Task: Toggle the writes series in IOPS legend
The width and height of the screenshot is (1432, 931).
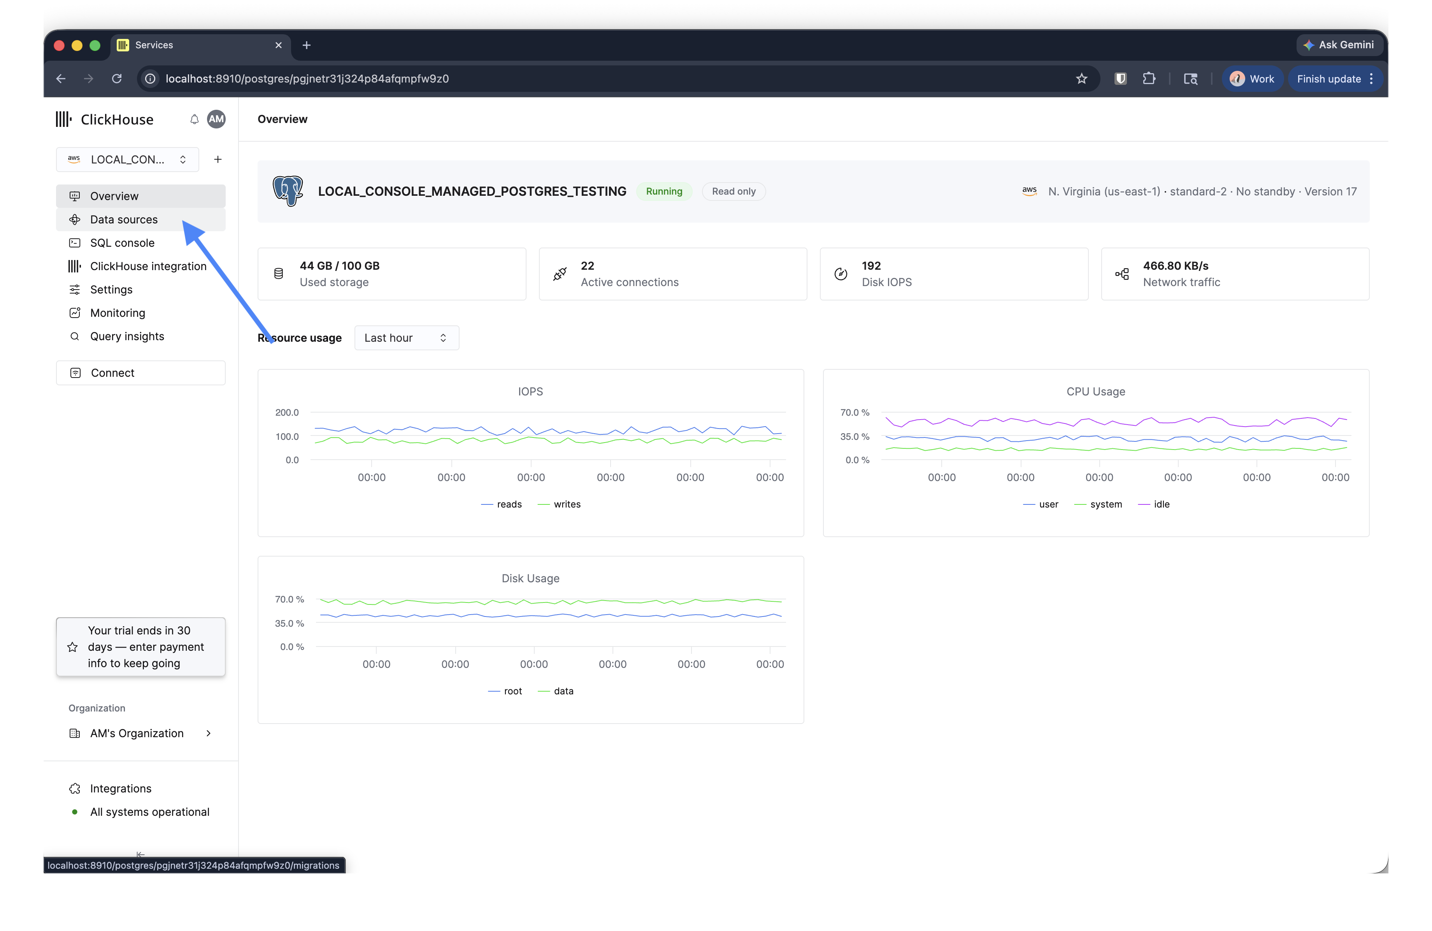Action: click(x=559, y=504)
